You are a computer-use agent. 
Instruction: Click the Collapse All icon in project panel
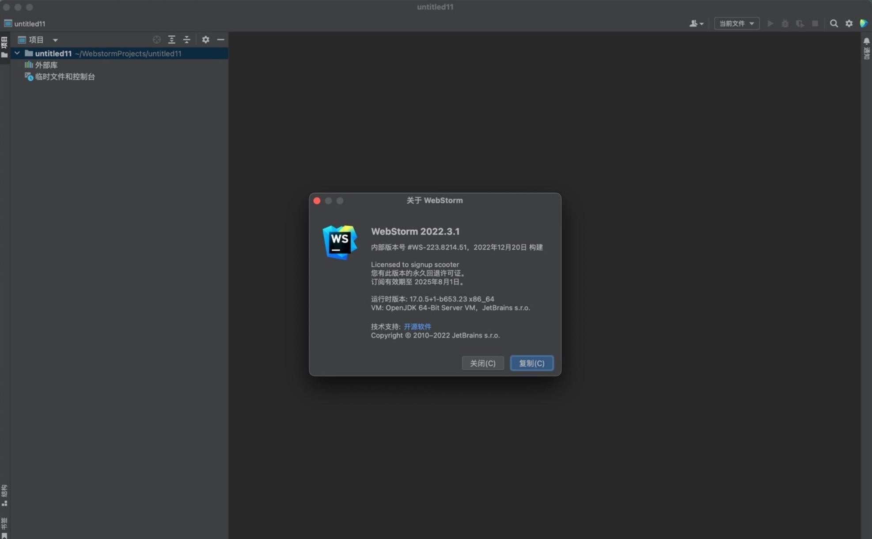tap(186, 40)
